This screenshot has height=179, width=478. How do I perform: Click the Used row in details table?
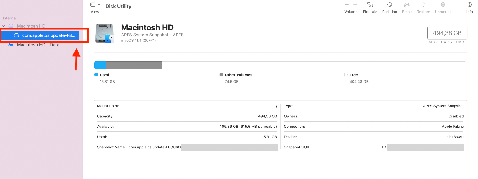(x=187, y=137)
